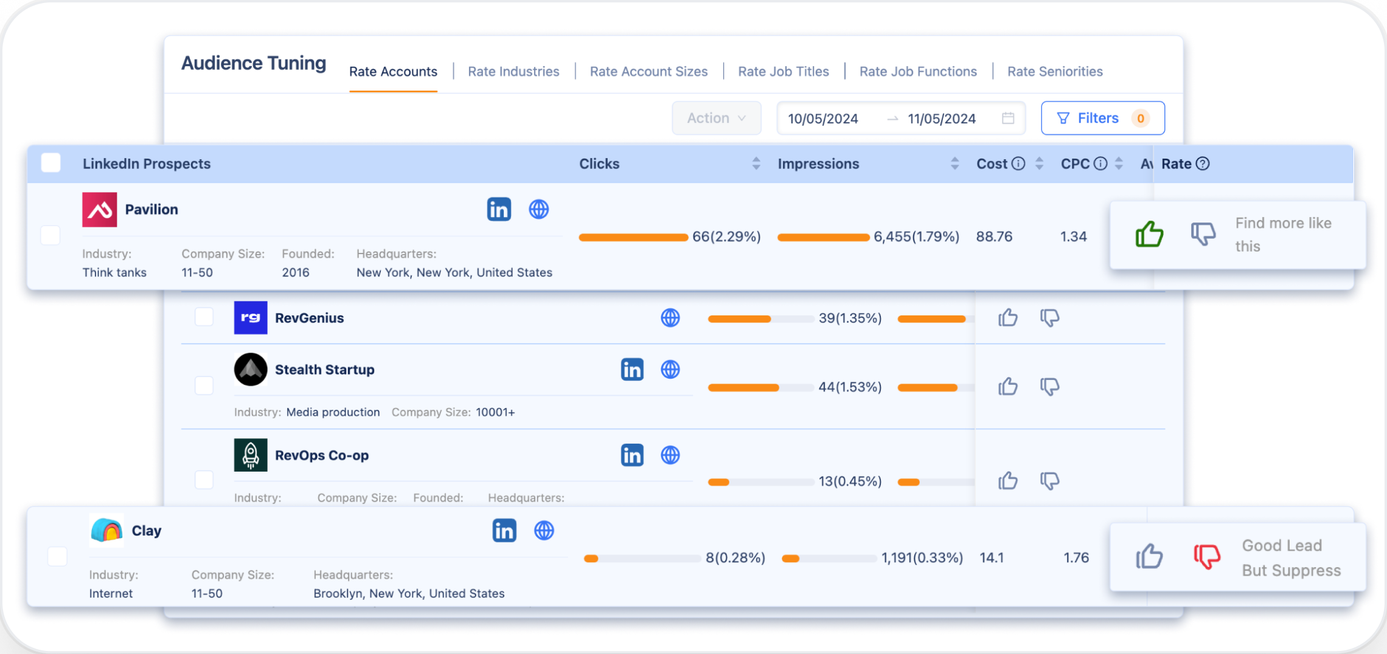
Task: Click the CPC info icon
Action: pyautogui.click(x=1100, y=163)
